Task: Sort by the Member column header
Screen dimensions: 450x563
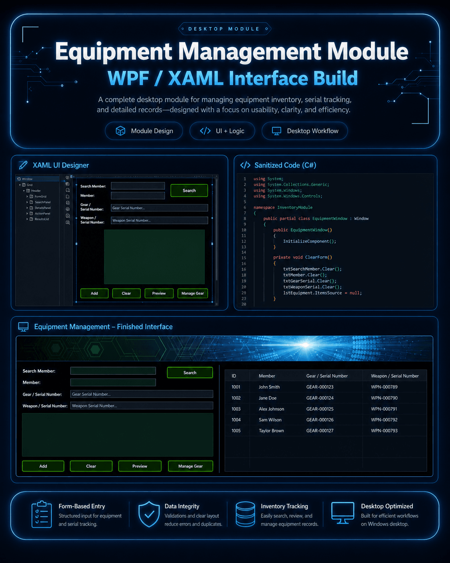Action: 267,376
